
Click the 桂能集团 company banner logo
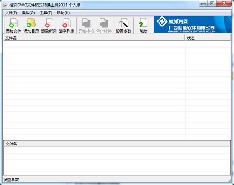193,25
